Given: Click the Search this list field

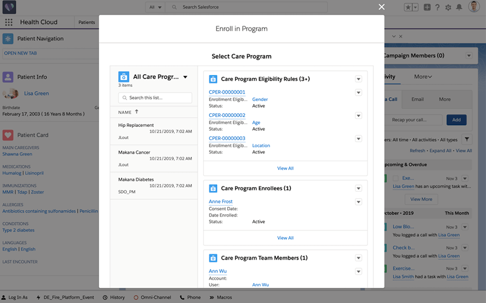Looking at the screenshot, I should pyautogui.click(x=155, y=98).
